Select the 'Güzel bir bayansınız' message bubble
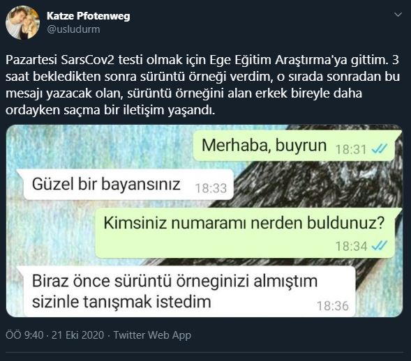Image resolution: width=411 pixels, height=361 pixels. 126,185
